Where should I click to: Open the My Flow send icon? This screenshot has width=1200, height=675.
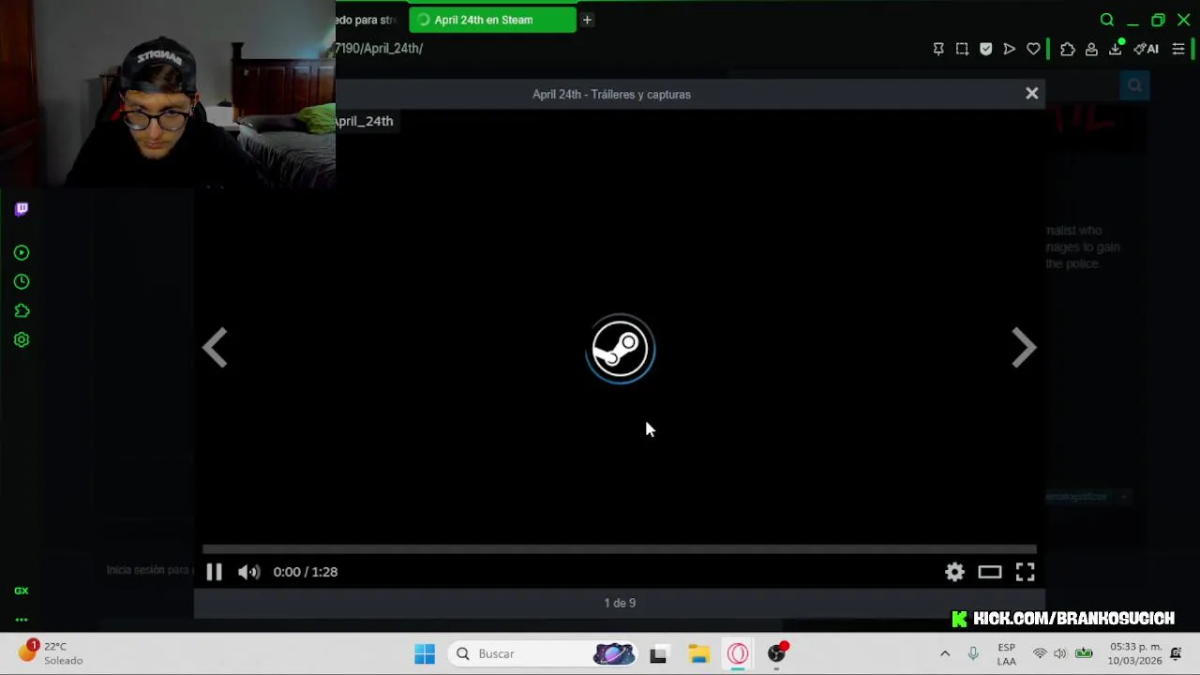tap(1010, 49)
